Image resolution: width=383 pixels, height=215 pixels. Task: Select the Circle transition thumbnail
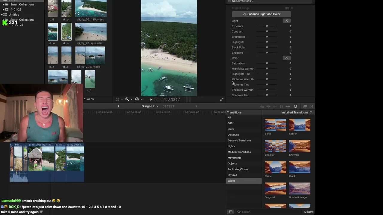point(275,167)
